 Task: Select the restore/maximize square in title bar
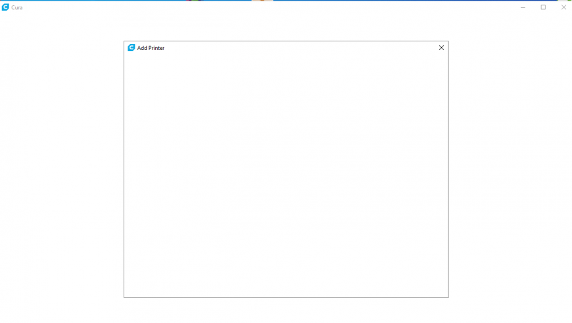pos(543,7)
